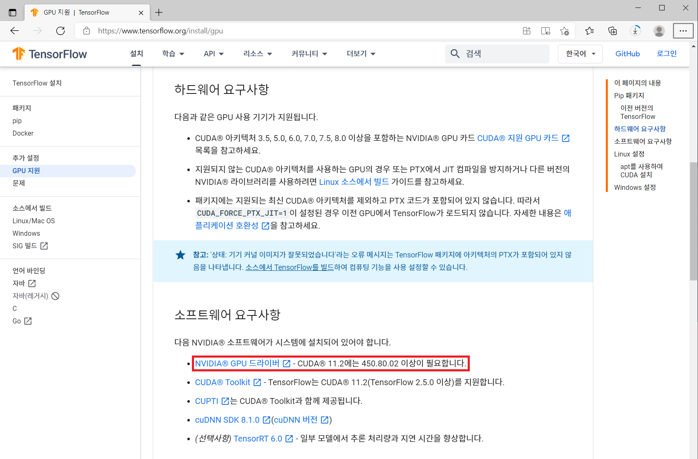Jump to Pip 패키지 in page contents

point(629,96)
